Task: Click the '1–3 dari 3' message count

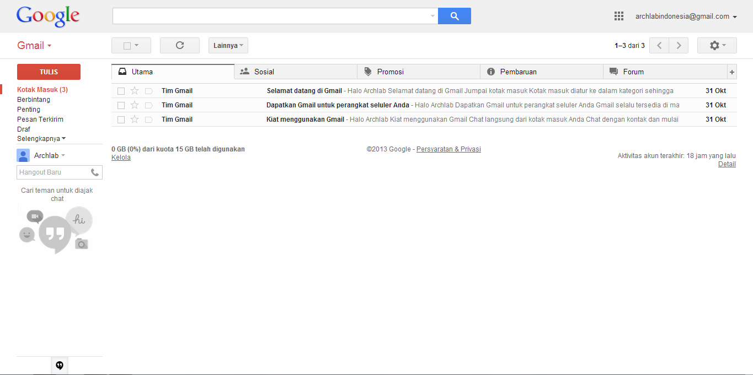Action: pyautogui.click(x=629, y=46)
